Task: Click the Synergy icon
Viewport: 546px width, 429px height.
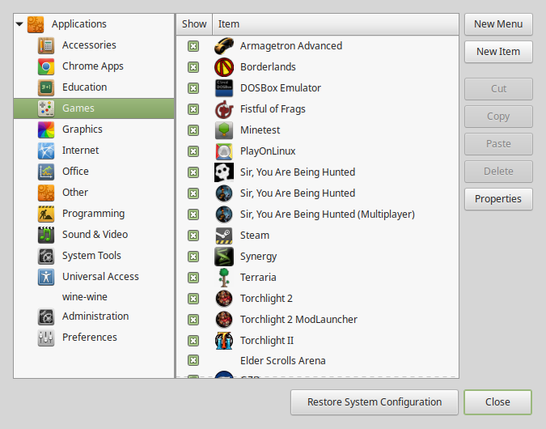Action: coord(224,257)
